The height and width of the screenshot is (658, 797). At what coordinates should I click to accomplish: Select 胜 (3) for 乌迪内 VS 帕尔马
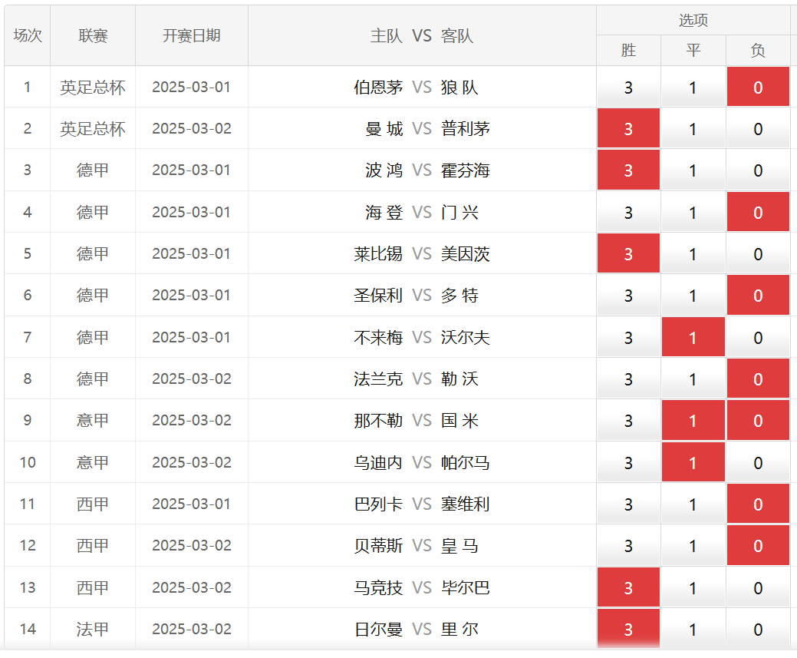click(628, 462)
